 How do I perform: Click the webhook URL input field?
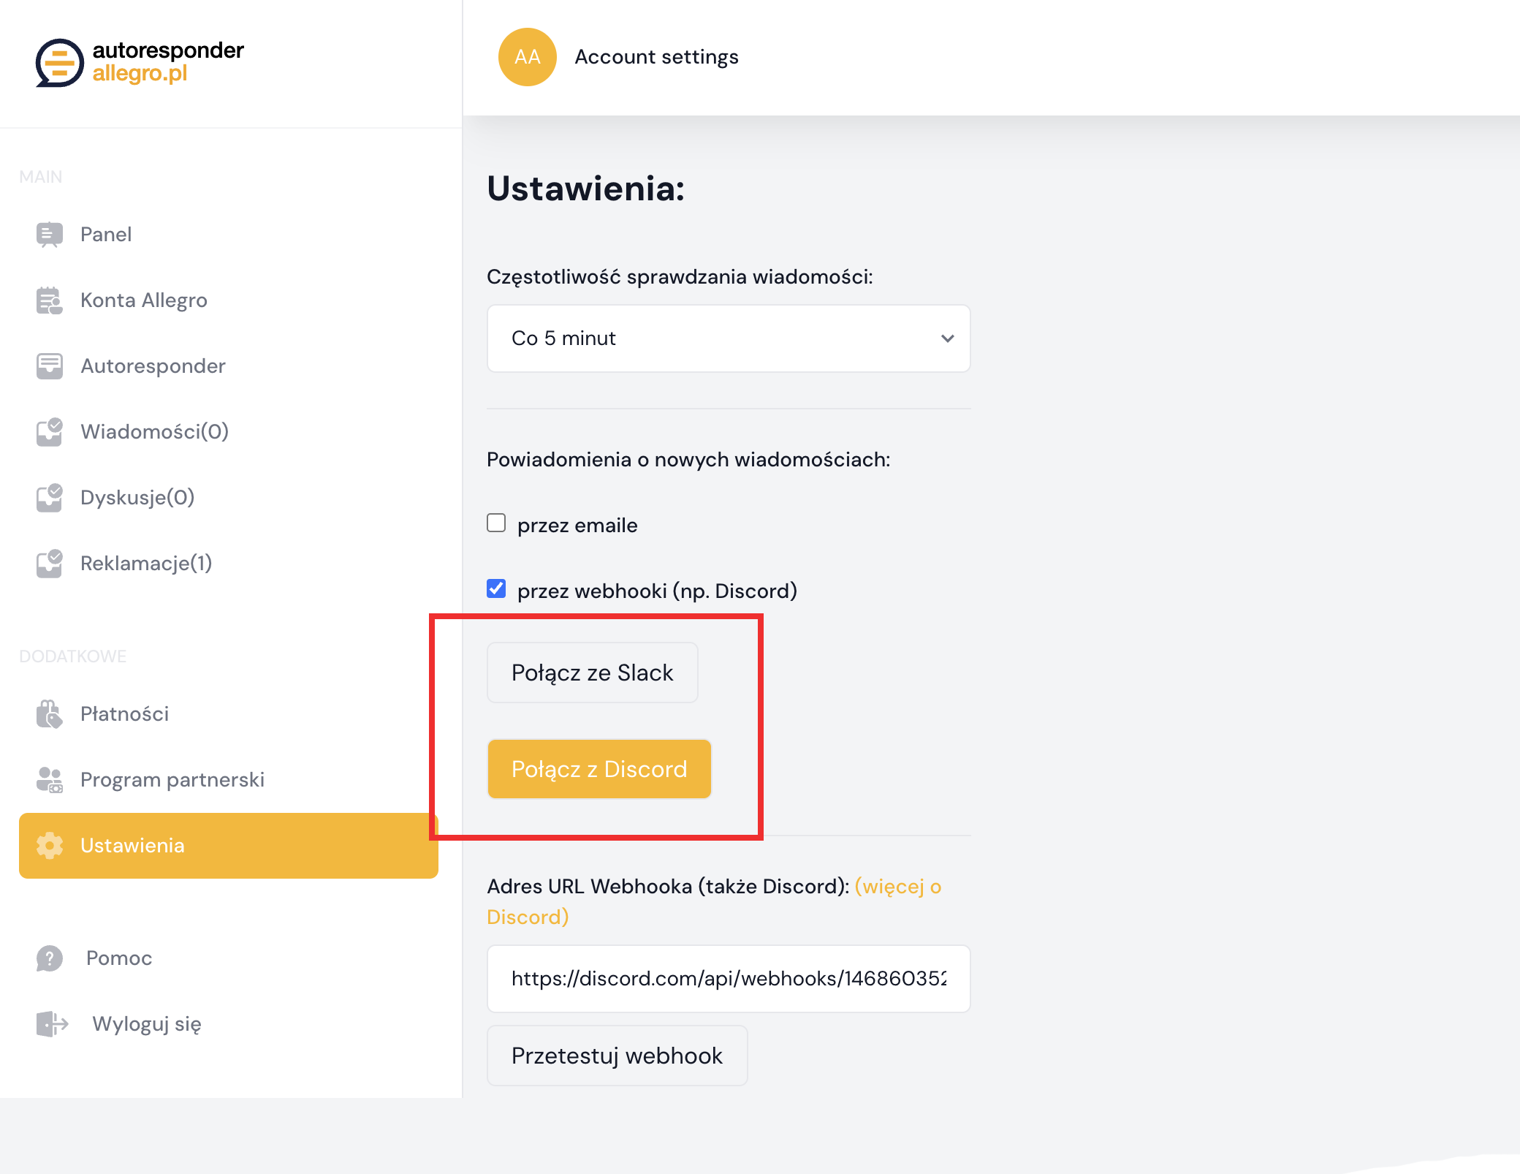728,979
